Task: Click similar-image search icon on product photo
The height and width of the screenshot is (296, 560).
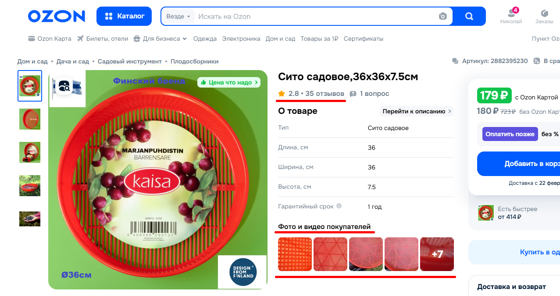Action: tap(64, 85)
